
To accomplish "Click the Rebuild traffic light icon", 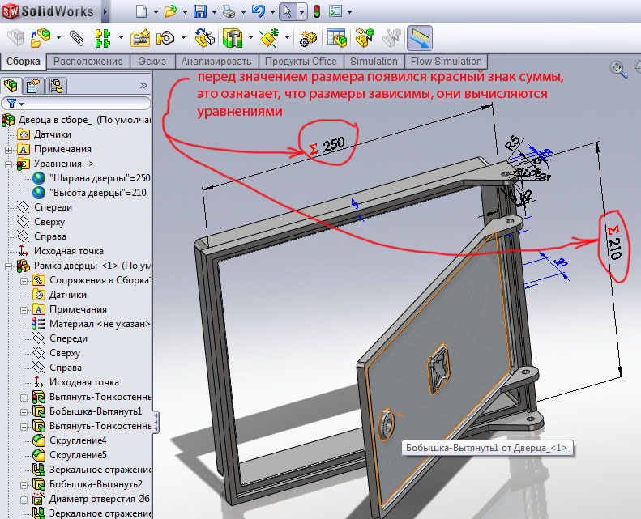I will pyautogui.click(x=316, y=12).
